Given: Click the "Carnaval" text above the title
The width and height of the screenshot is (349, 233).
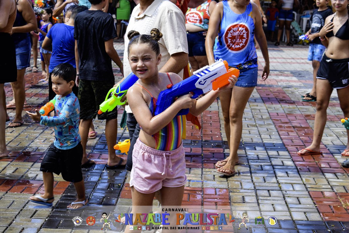Looking at the screenshot, I should tap(174, 210).
